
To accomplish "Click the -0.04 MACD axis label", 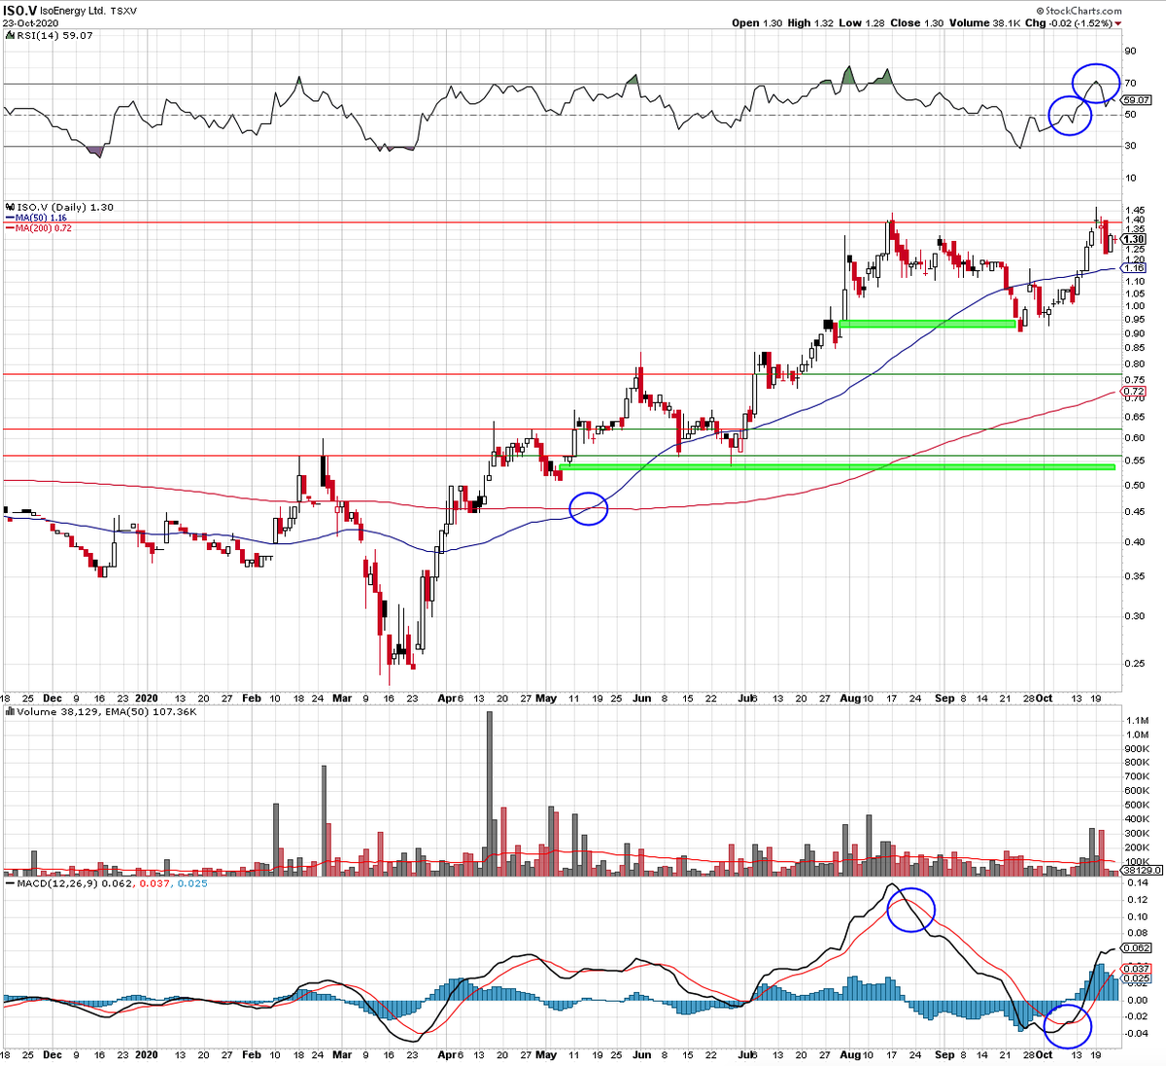I will [1136, 1034].
